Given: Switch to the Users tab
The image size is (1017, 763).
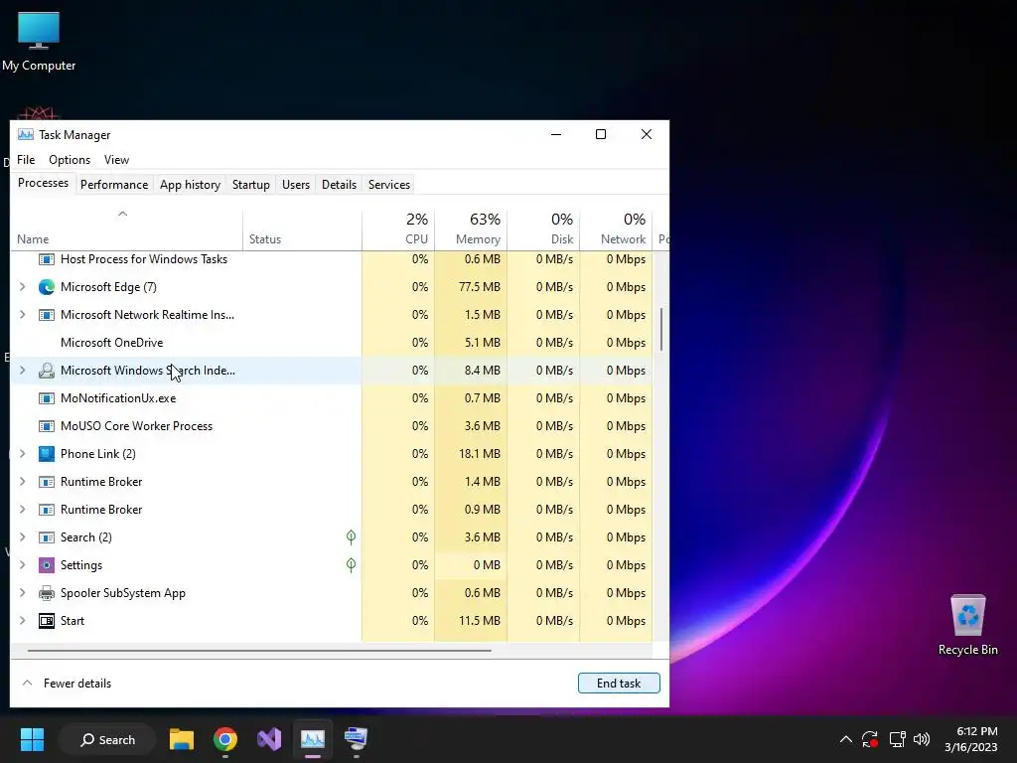Looking at the screenshot, I should (296, 185).
